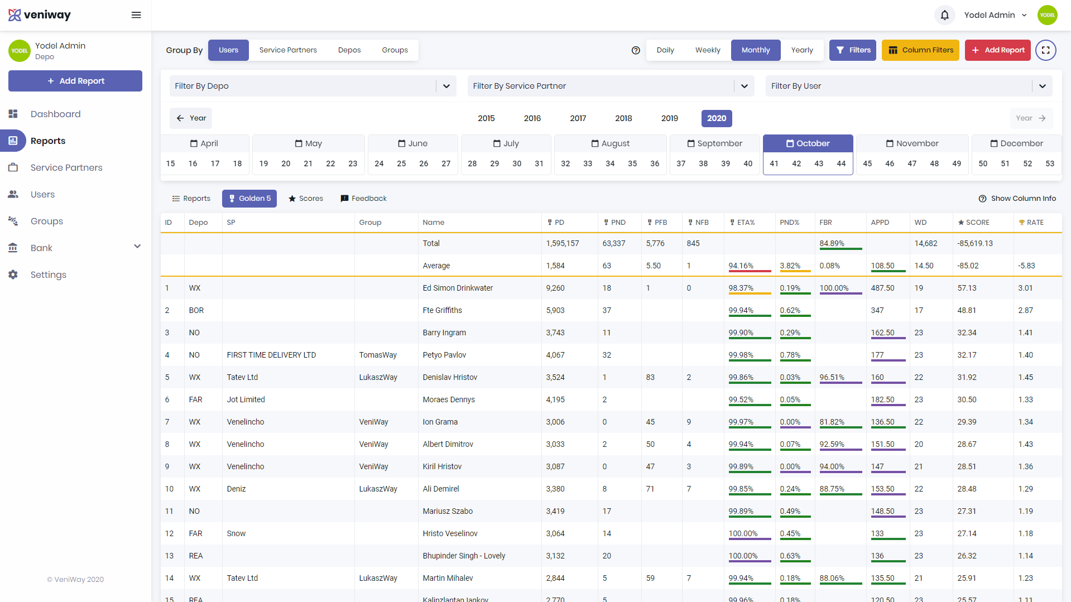Sort table by SCORE column header

tap(977, 223)
